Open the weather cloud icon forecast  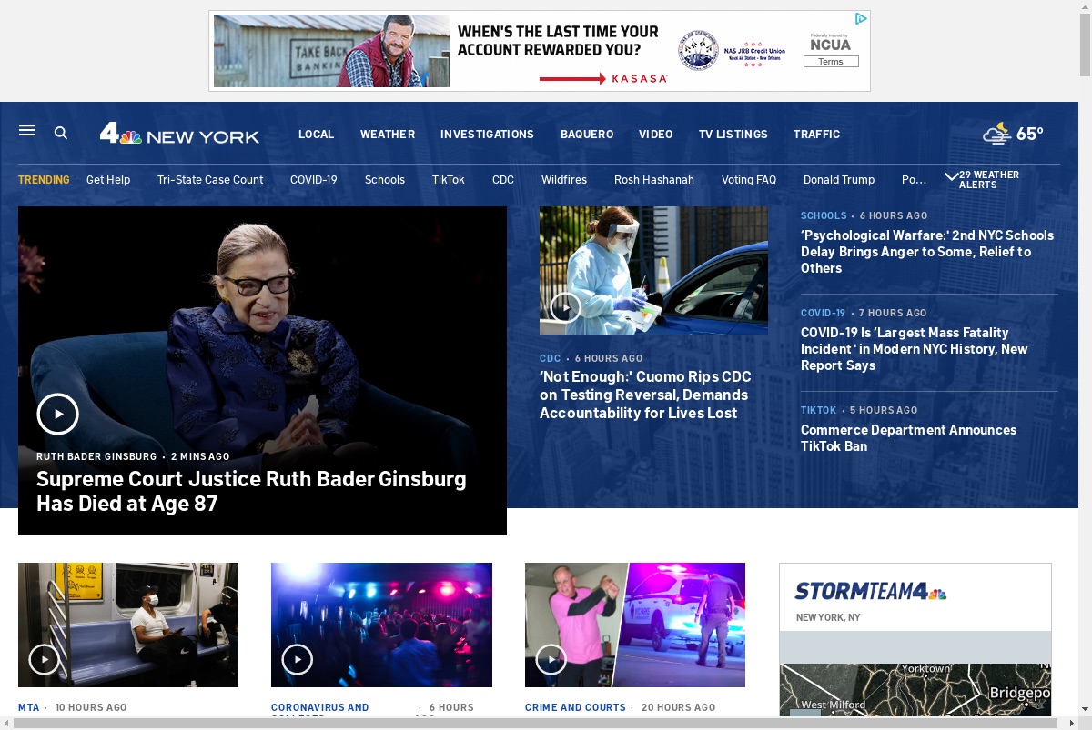click(x=996, y=134)
